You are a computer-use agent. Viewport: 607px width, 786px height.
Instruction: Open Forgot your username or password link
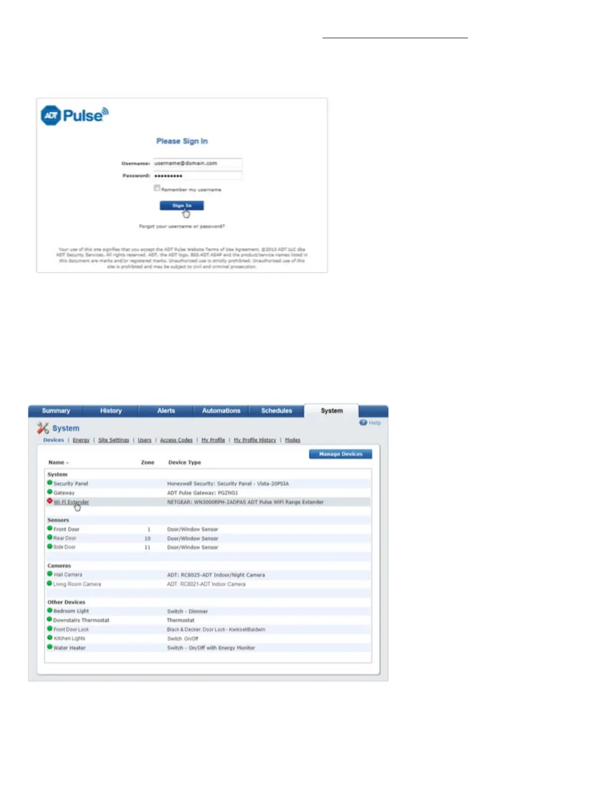point(182,226)
